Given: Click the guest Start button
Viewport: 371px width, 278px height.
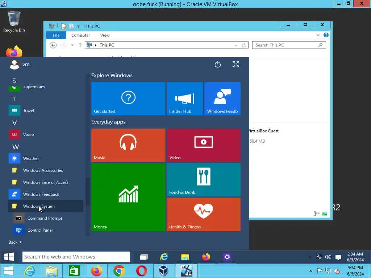Looking at the screenshot, I should click(x=9, y=257).
